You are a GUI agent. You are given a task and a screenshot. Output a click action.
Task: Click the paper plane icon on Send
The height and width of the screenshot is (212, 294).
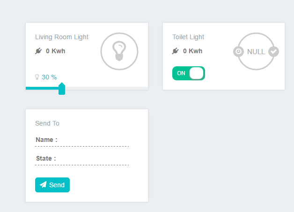tap(43, 185)
